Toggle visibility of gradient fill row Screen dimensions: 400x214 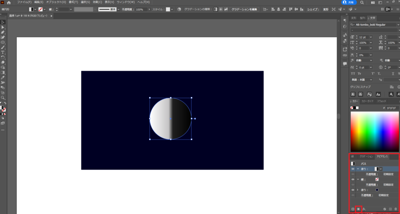(x=353, y=169)
